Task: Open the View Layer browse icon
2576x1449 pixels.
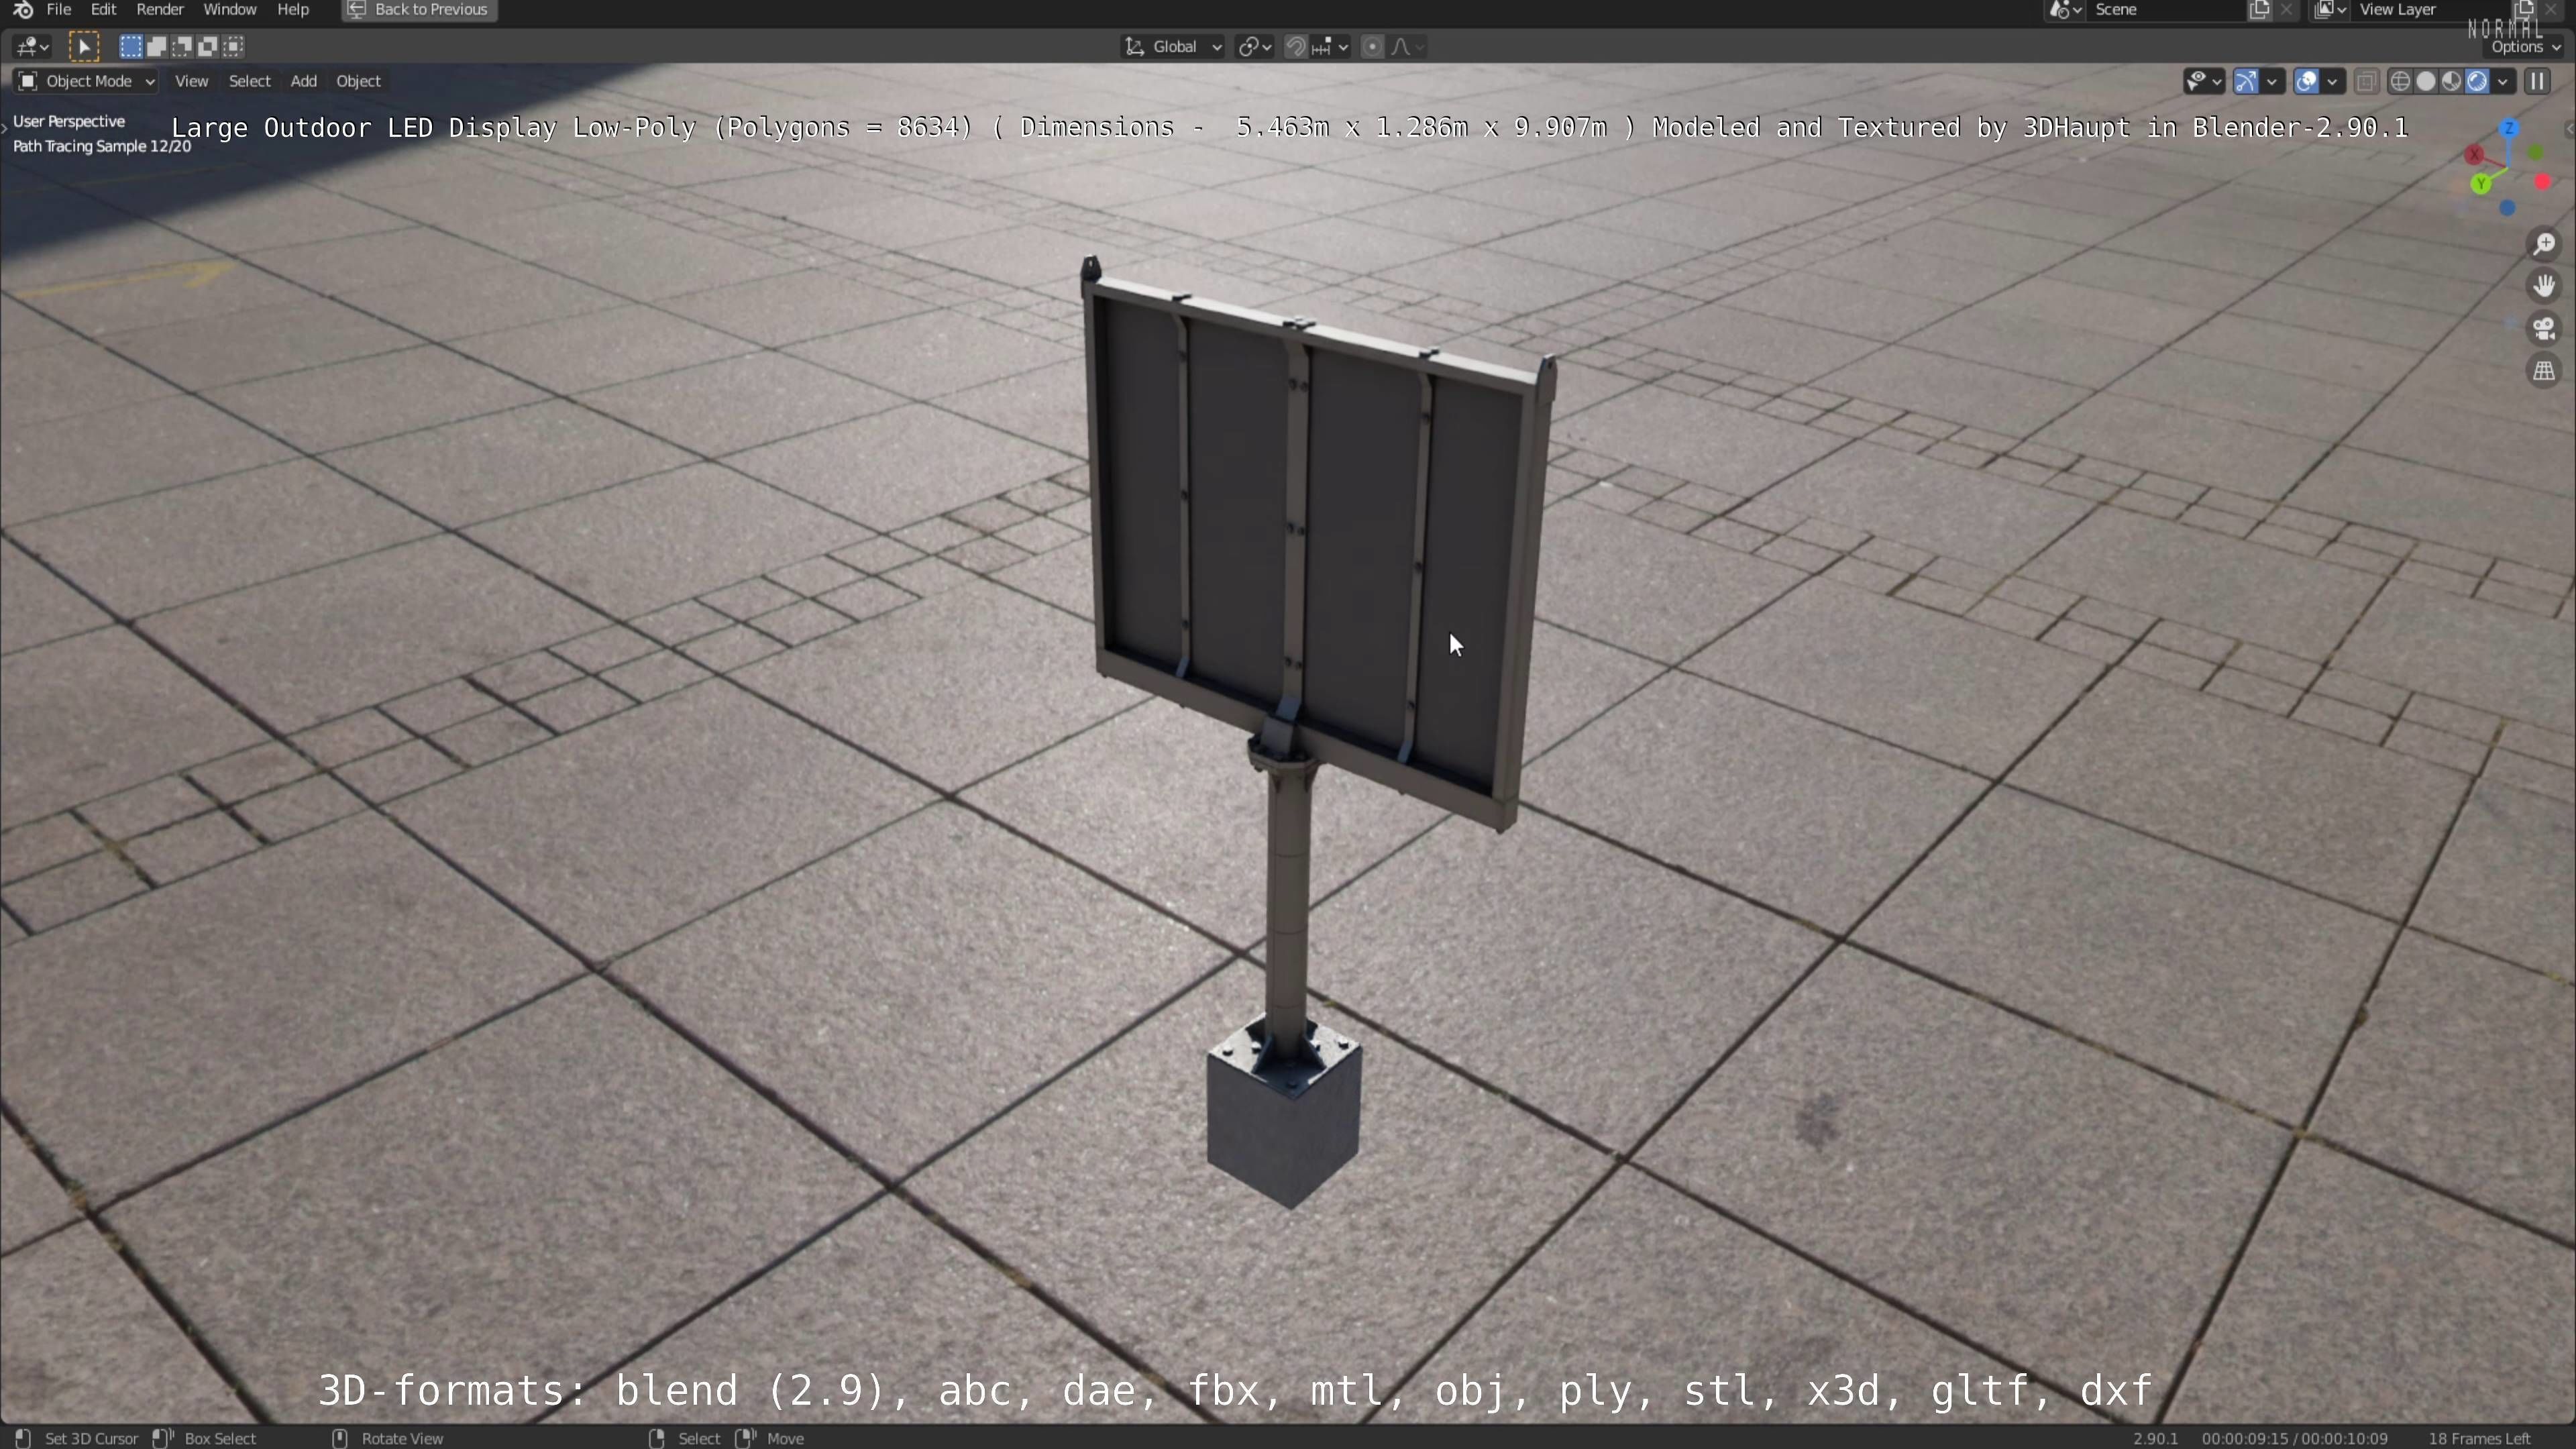Action: coord(2330,10)
